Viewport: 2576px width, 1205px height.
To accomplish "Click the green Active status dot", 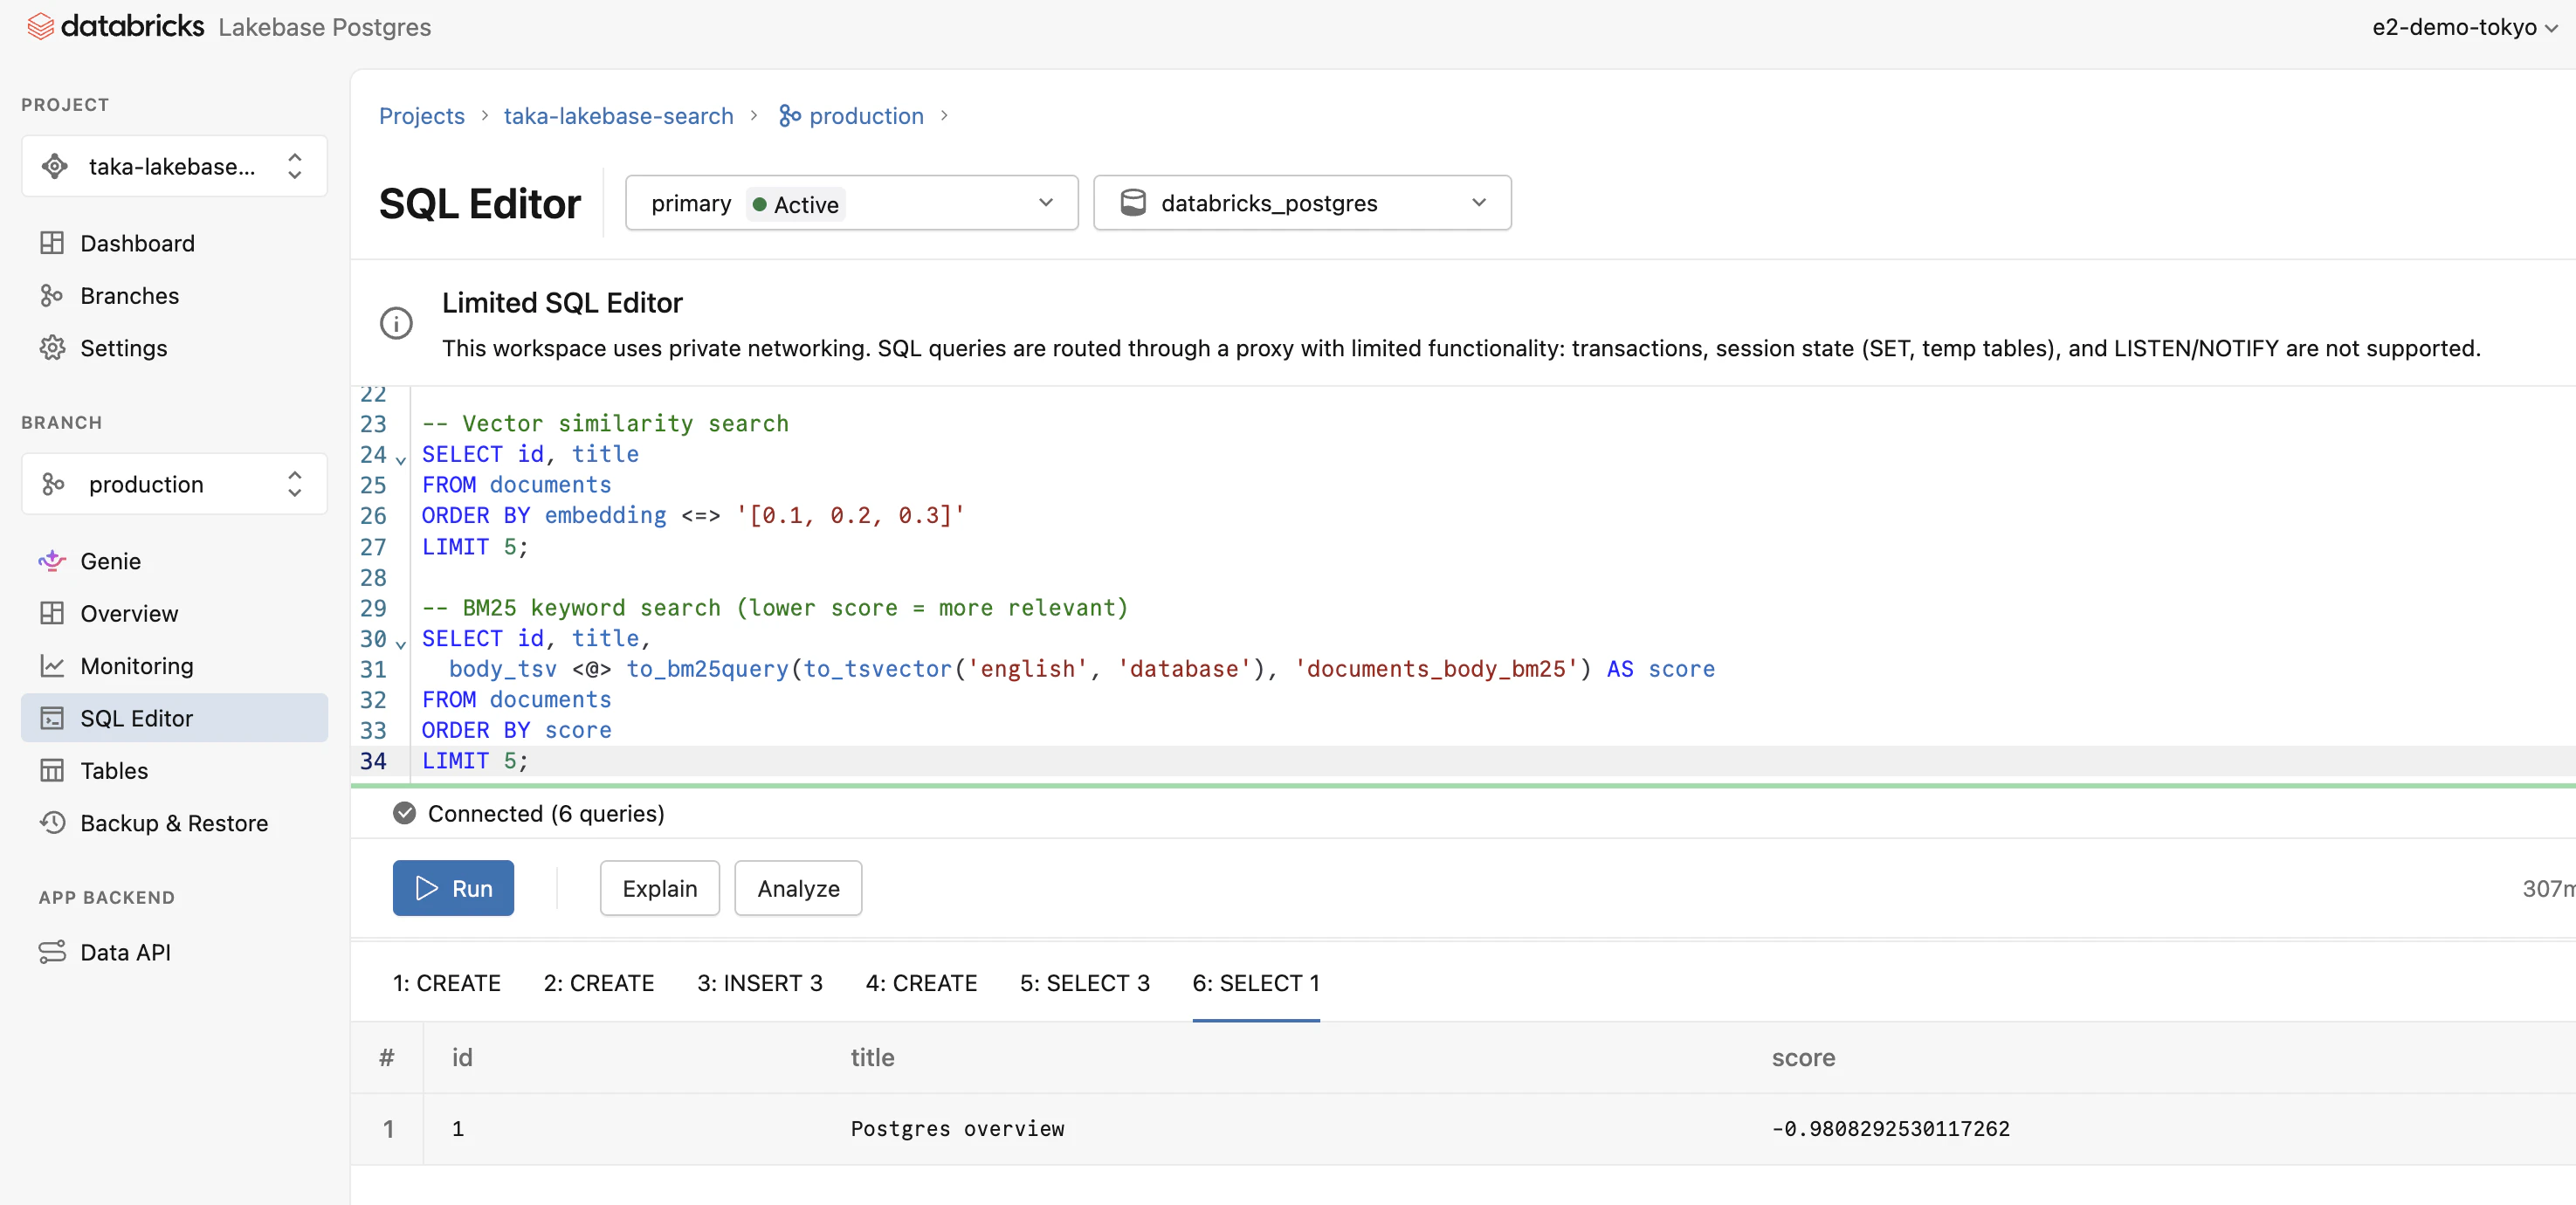I will [x=760, y=204].
